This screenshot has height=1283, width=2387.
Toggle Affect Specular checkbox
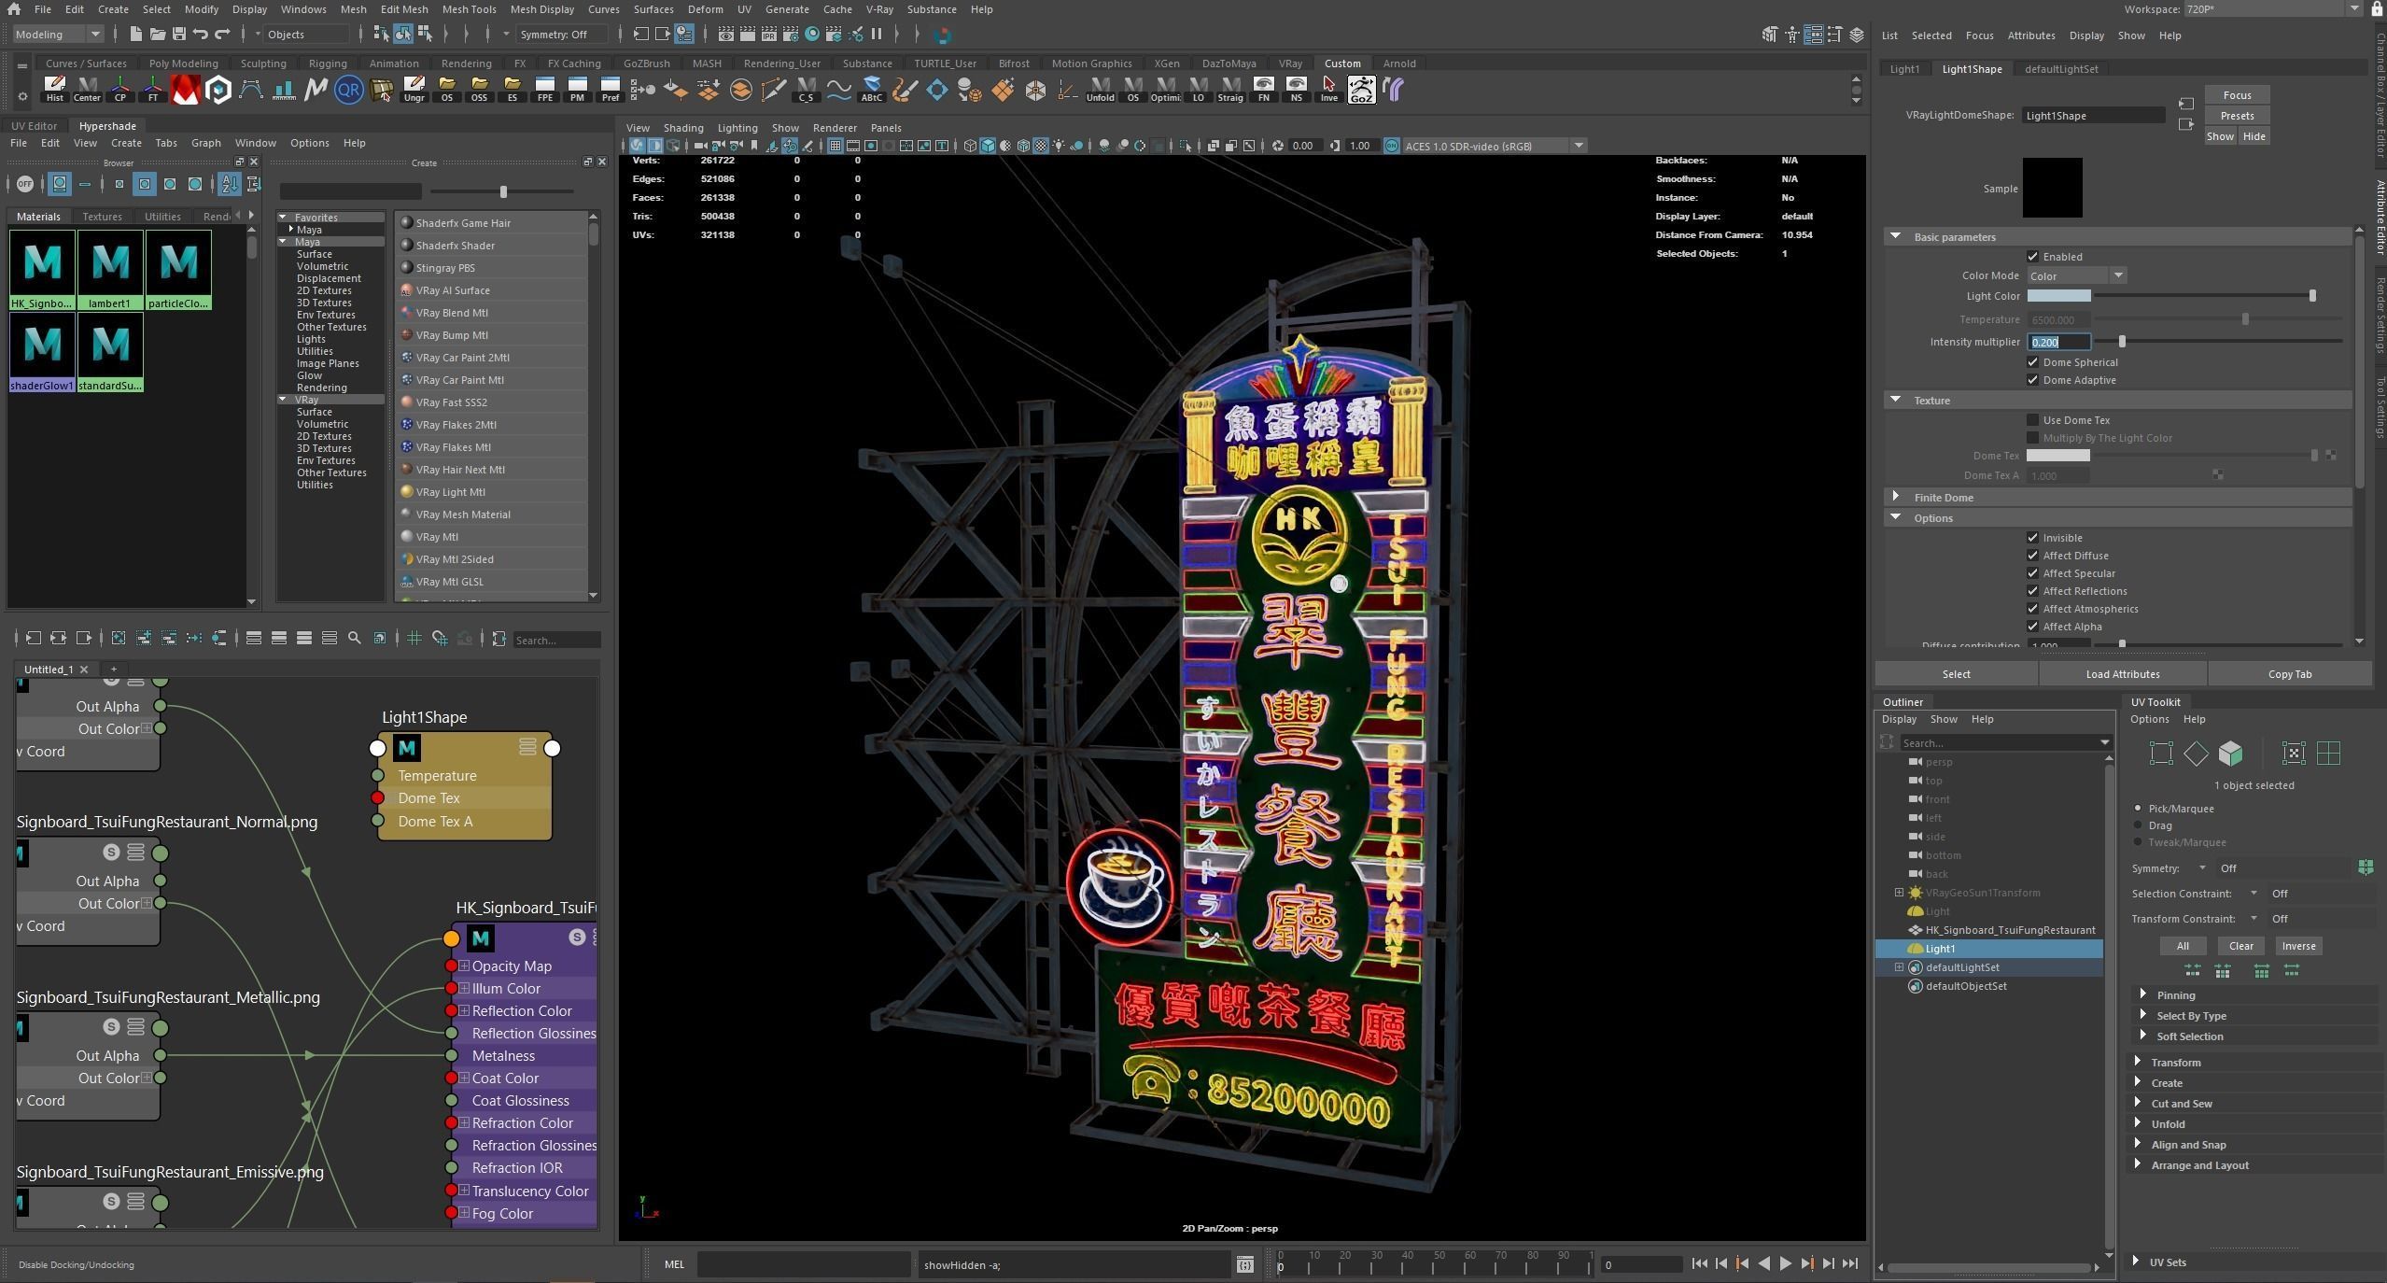point(2032,573)
